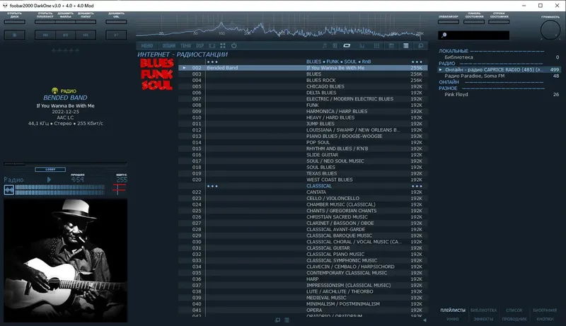Click the layout panel icon beside the grid
Screen dimensions: 566x326
(x=391, y=46)
